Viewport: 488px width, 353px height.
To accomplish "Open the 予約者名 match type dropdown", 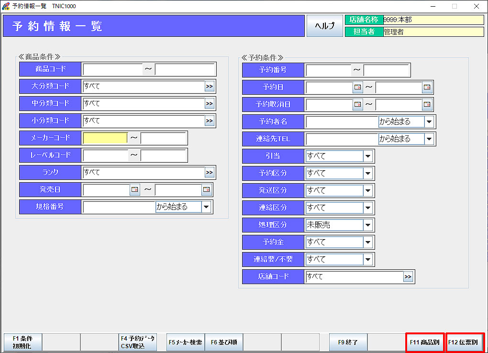I will (x=429, y=121).
